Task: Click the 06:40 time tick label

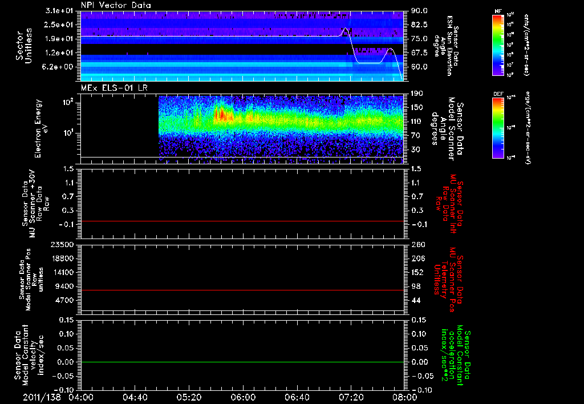Action: [297, 397]
